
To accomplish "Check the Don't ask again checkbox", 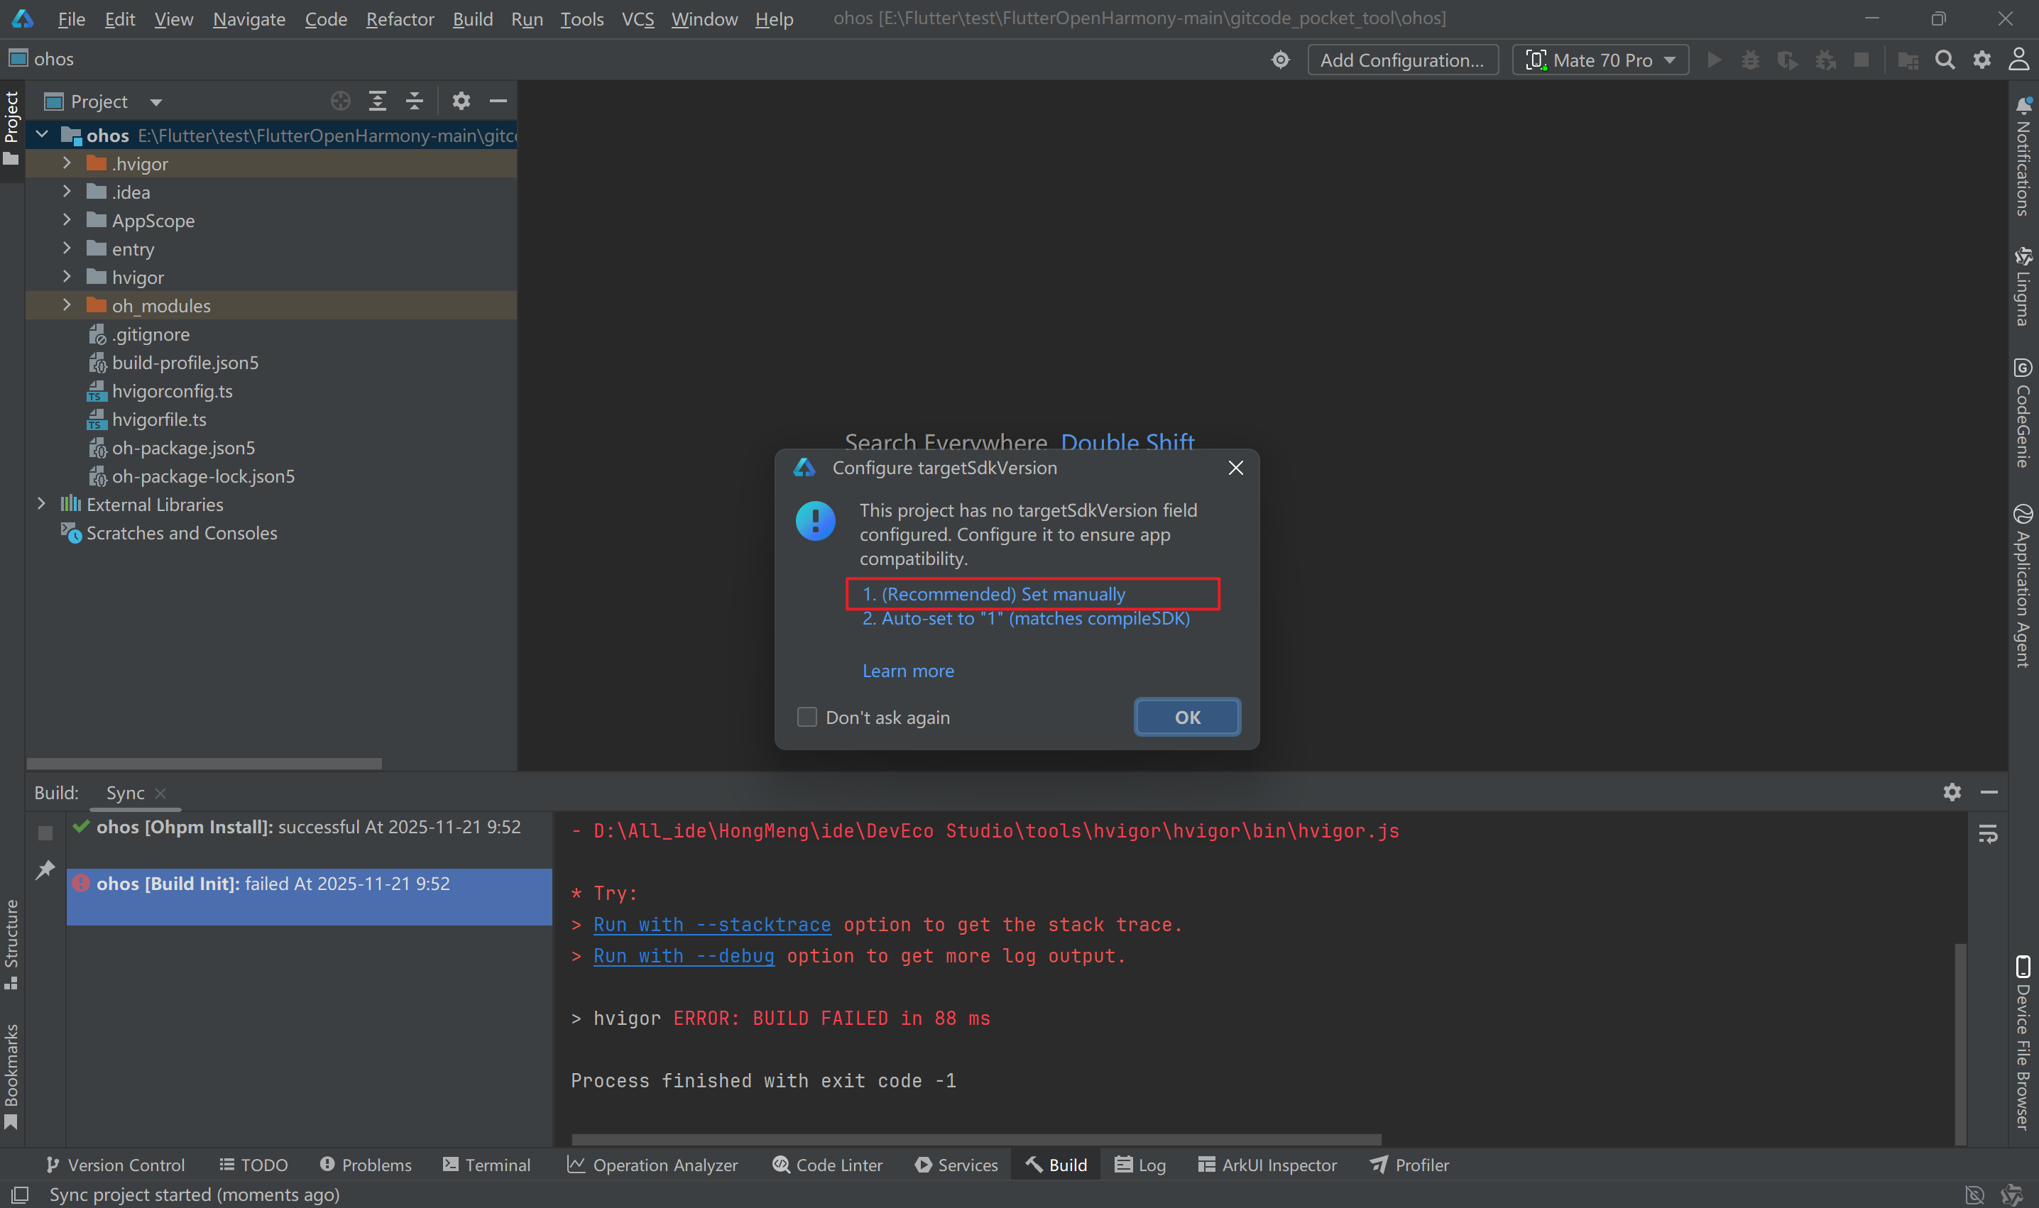I will pyautogui.click(x=807, y=717).
